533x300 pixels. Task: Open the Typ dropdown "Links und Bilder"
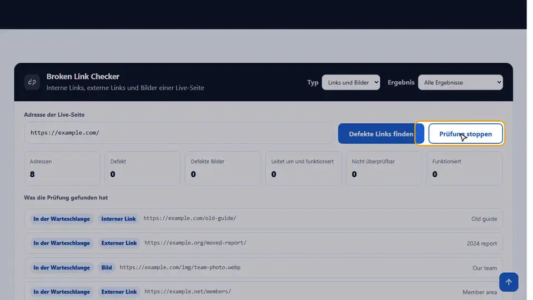(351, 82)
